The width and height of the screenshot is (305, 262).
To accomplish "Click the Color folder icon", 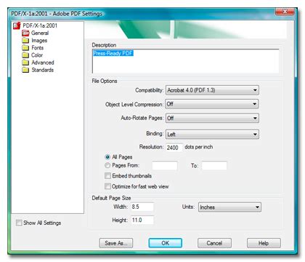I will pos(25,55).
